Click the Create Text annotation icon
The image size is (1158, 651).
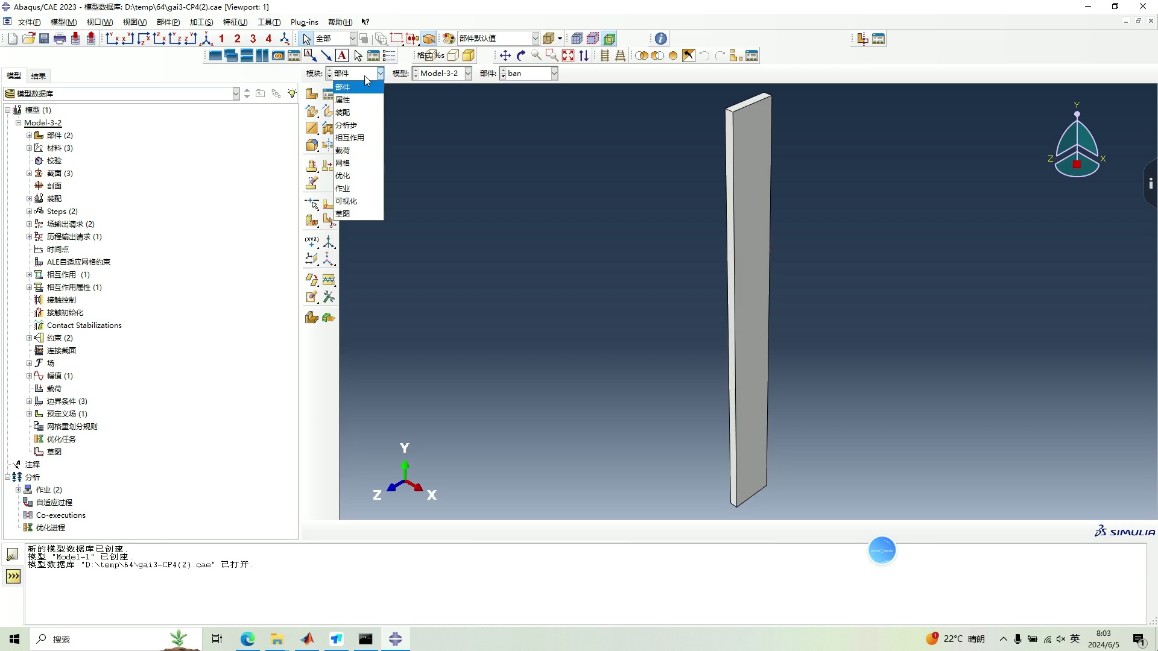pyautogui.click(x=342, y=55)
